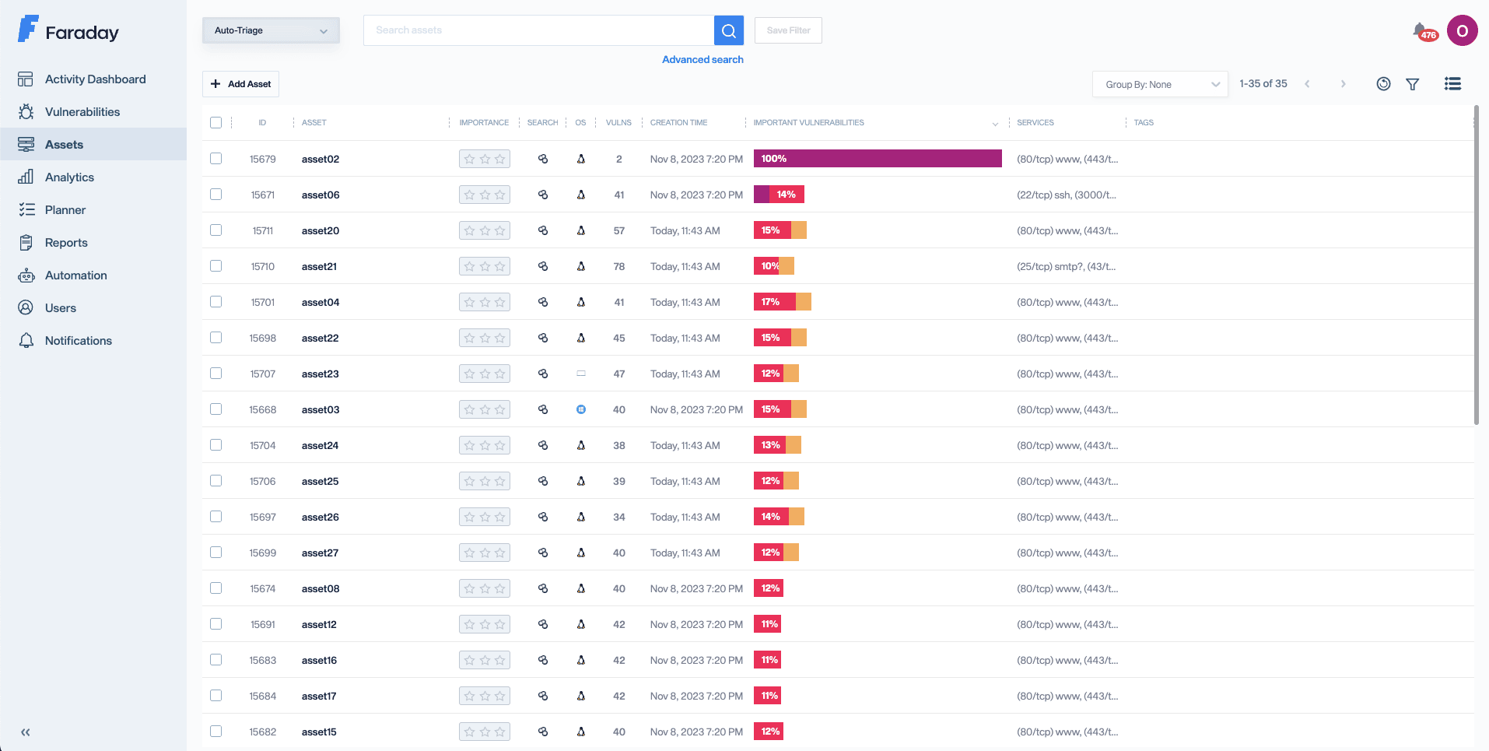Go to next page arrow
The image size is (1489, 751).
[x=1343, y=84]
